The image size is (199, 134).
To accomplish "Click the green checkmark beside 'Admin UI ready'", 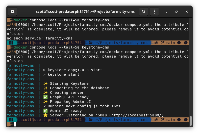I will pos(45,111).
